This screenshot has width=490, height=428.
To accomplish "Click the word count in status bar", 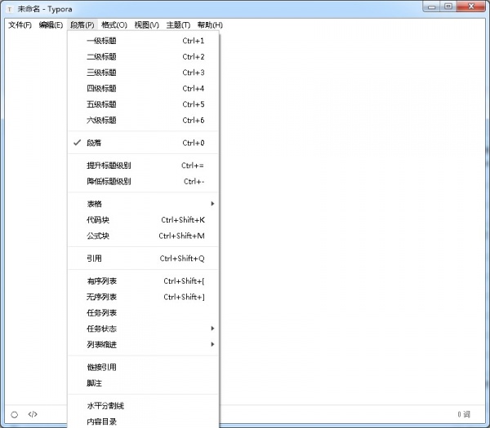I will tap(464, 413).
